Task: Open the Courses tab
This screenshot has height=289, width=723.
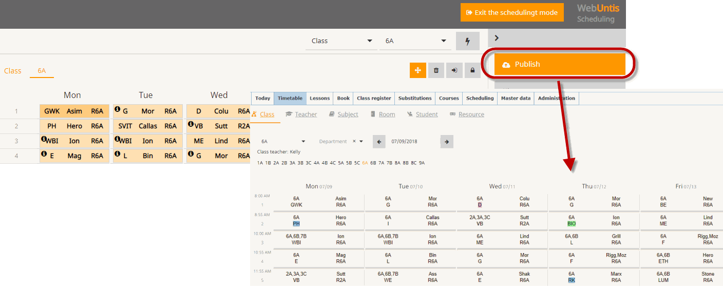Action: 449,98
